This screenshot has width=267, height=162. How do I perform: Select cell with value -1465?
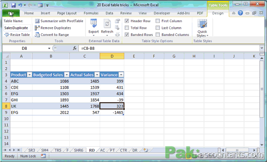(x=112, y=112)
